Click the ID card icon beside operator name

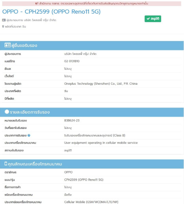point(4,20)
